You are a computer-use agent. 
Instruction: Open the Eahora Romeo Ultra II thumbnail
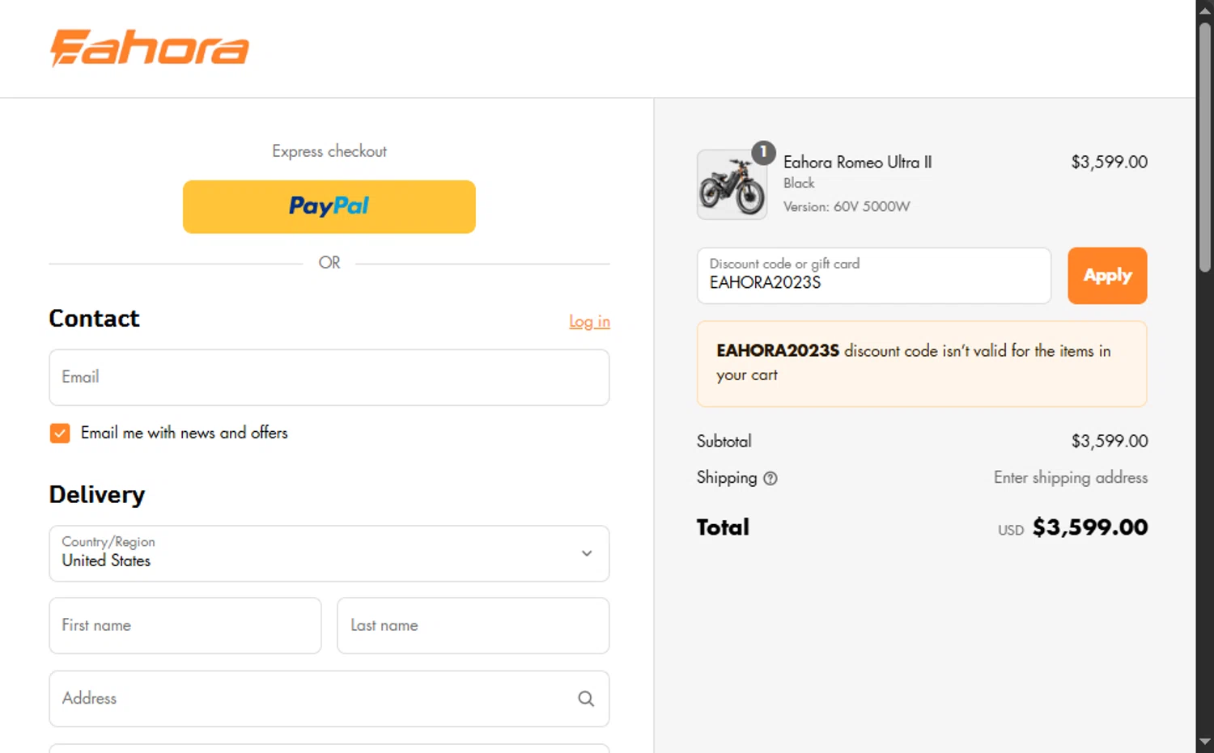click(732, 184)
